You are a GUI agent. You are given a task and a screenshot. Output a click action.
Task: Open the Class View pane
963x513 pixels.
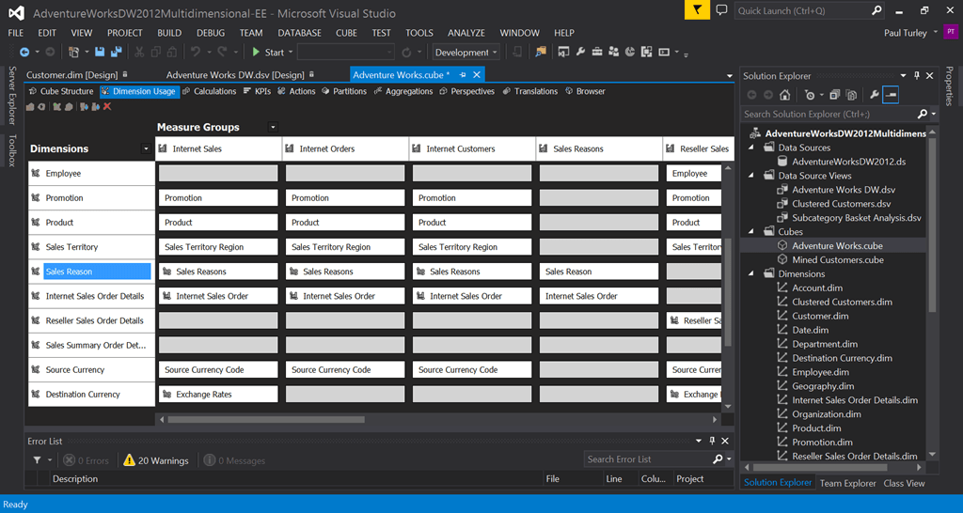[904, 483]
